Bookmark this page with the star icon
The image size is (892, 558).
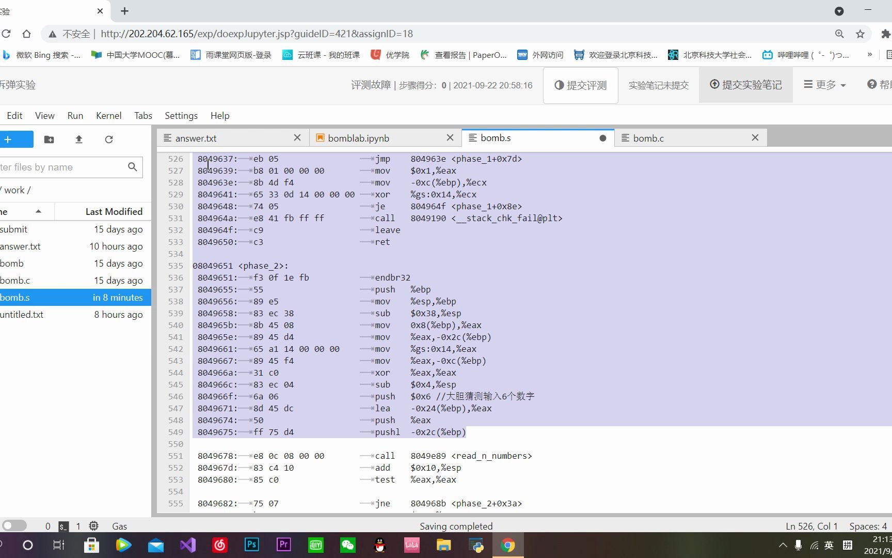(860, 34)
